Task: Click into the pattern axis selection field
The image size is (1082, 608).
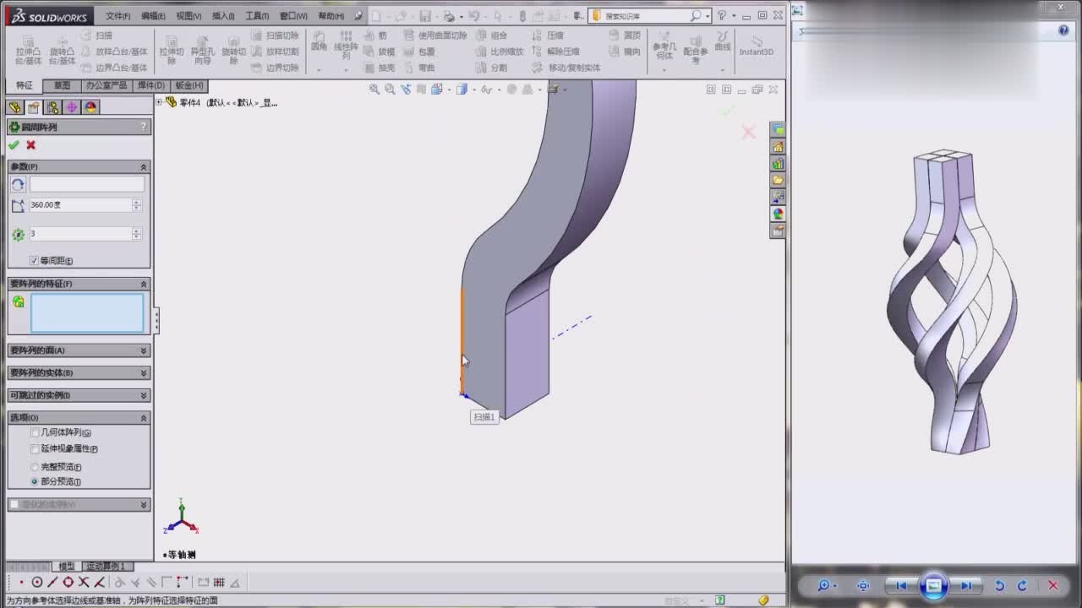Action: (87, 184)
